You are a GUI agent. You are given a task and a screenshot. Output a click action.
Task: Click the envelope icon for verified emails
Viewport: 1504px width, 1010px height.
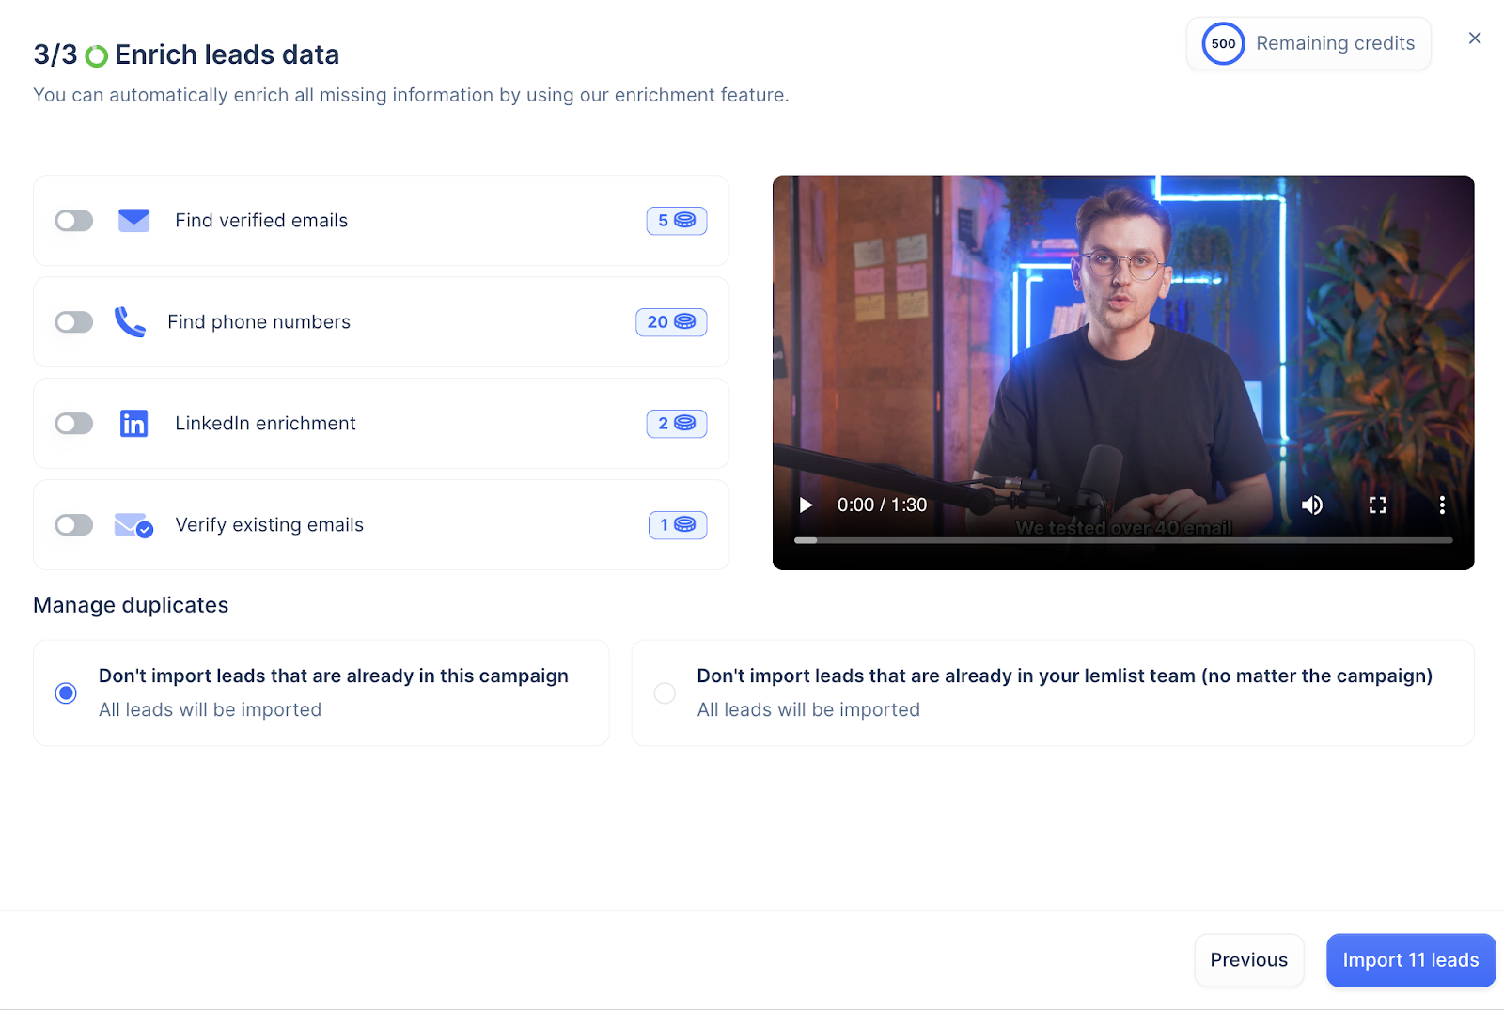click(133, 220)
